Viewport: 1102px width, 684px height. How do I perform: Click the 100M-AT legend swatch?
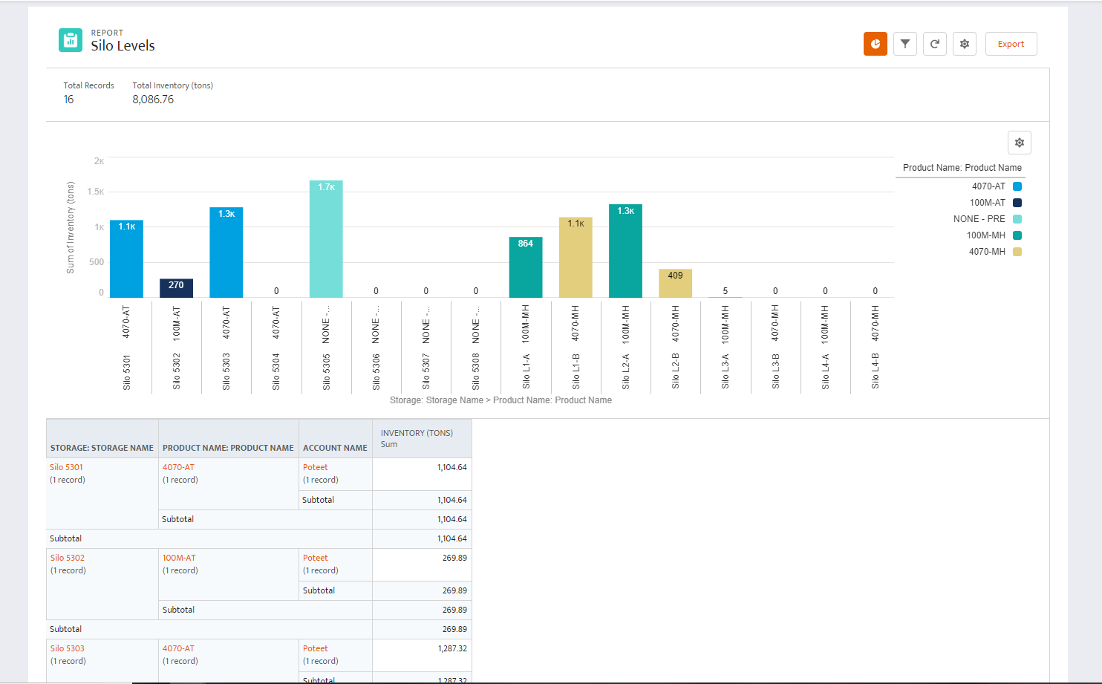(1017, 203)
